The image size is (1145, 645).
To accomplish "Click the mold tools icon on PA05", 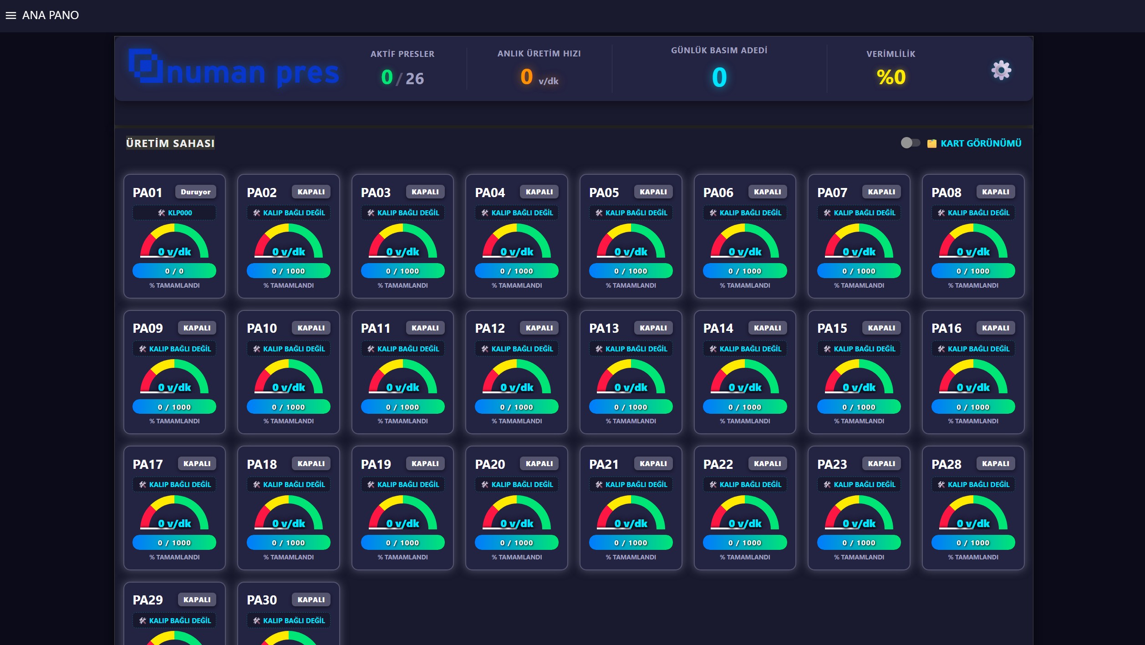I will pyautogui.click(x=599, y=213).
